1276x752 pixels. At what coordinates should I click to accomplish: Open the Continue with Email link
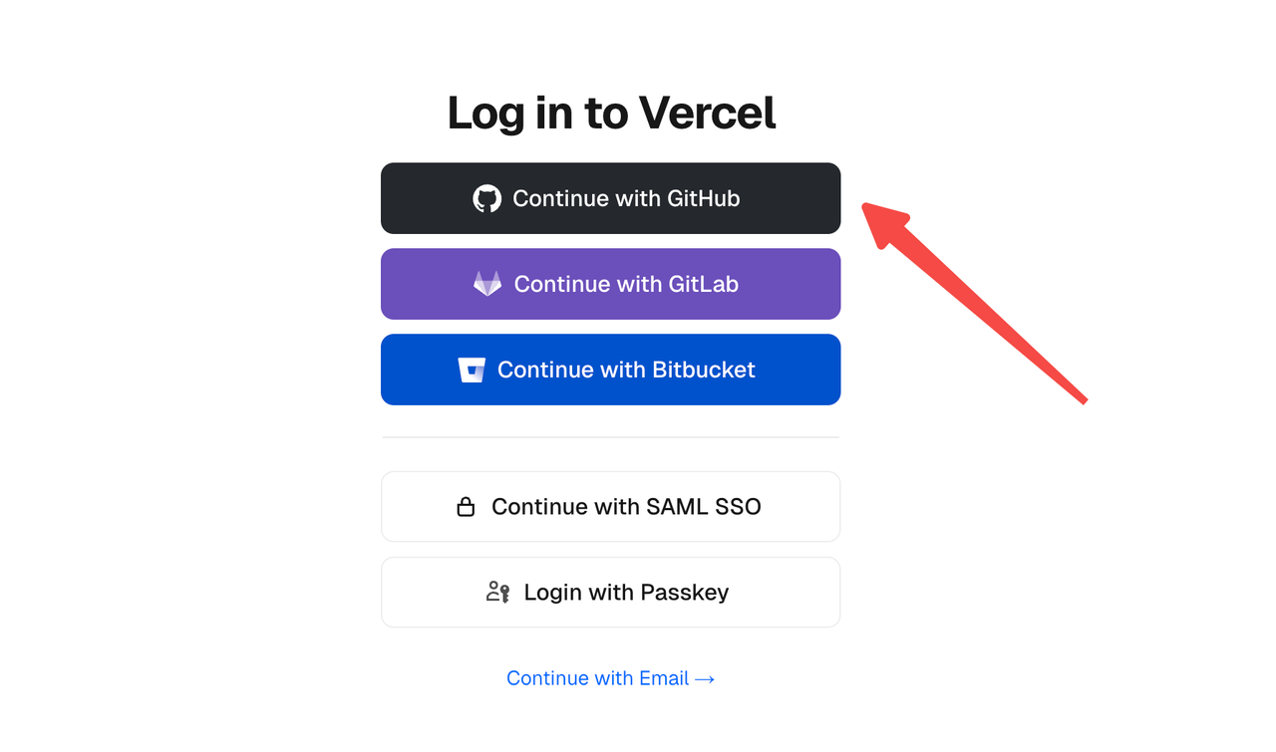click(x=598, y=678)
